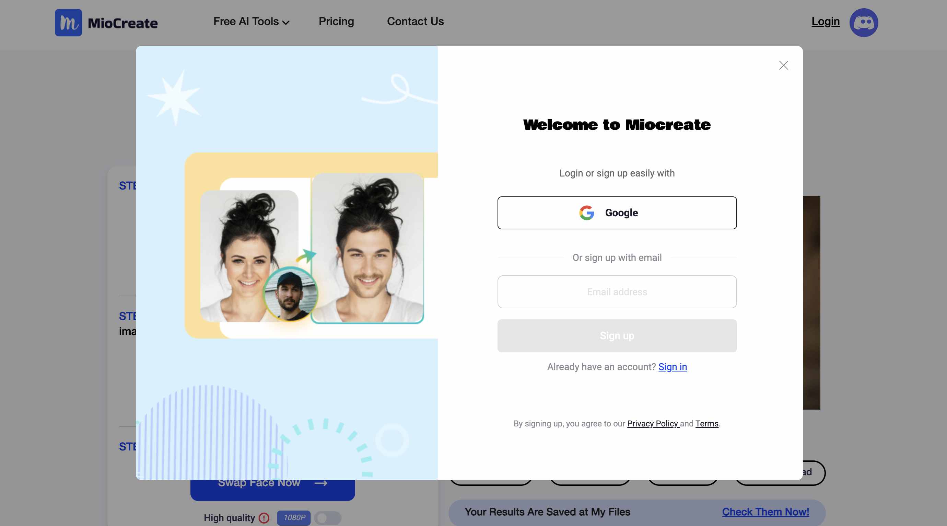Open the Contact Us page

pyautogui.click(x=415, y=21)
